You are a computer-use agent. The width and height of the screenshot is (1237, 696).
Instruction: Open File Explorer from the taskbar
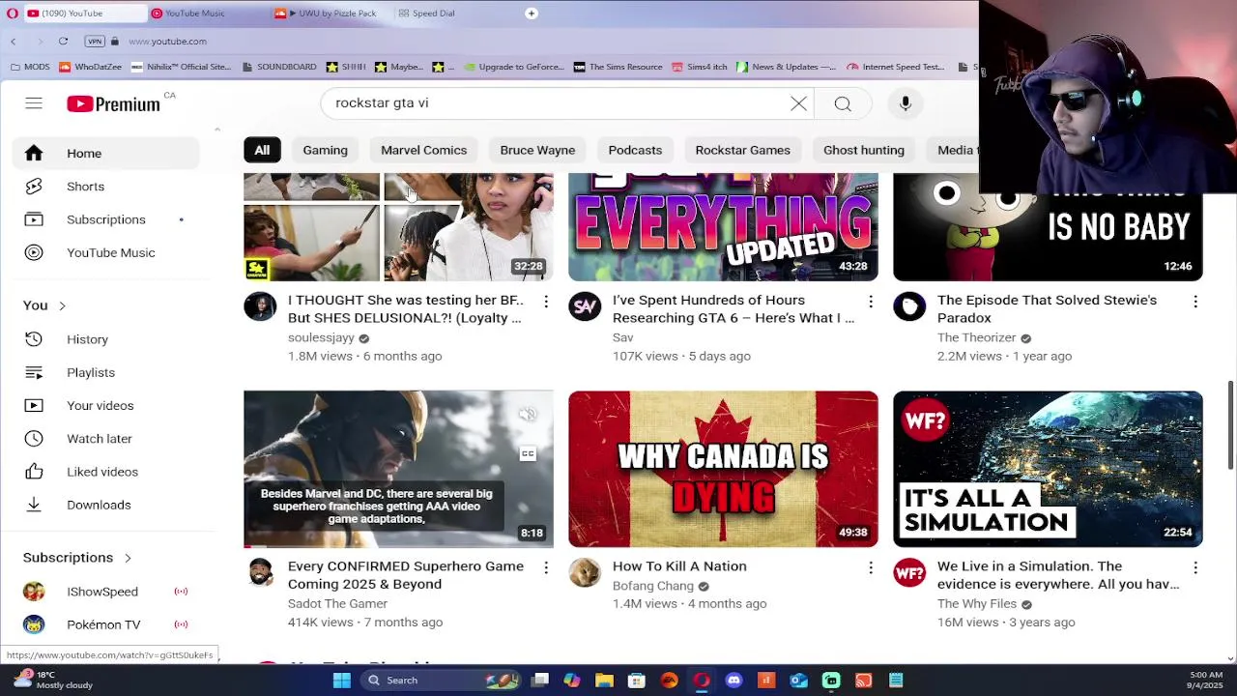604,681
